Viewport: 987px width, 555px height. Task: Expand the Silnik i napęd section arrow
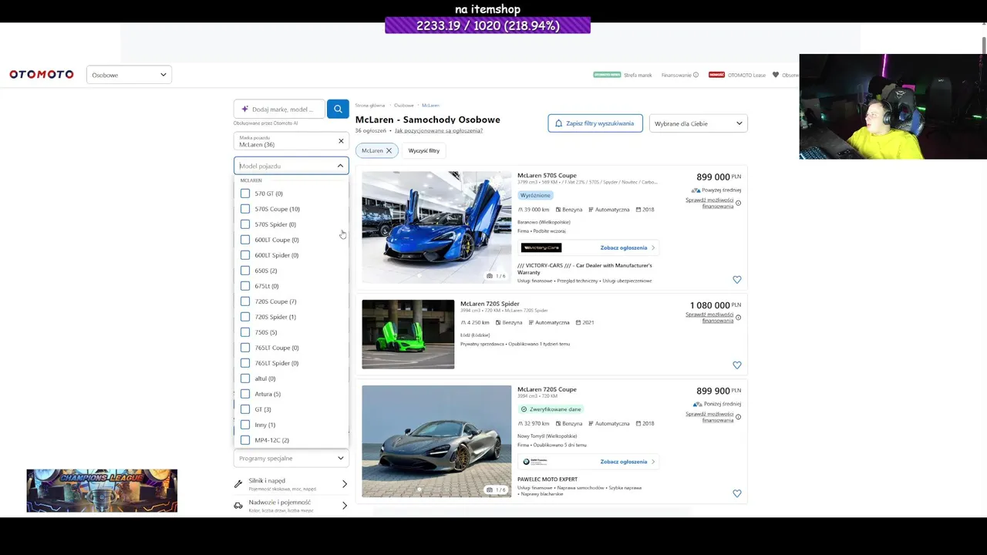pyautogui.click(x=344, y=484)
